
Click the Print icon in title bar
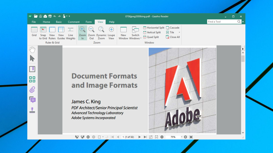[x=50, y=16]
